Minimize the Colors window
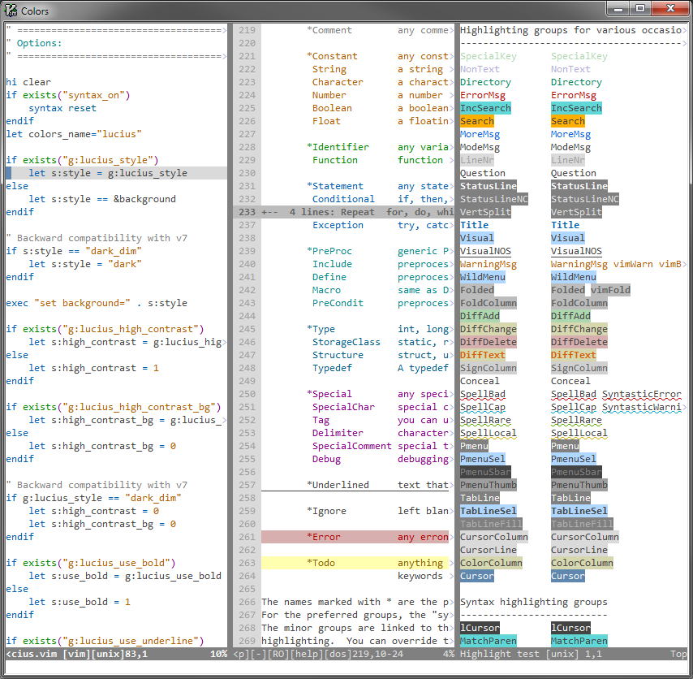This screenshot has height=679, width=693. click(619, 9)
